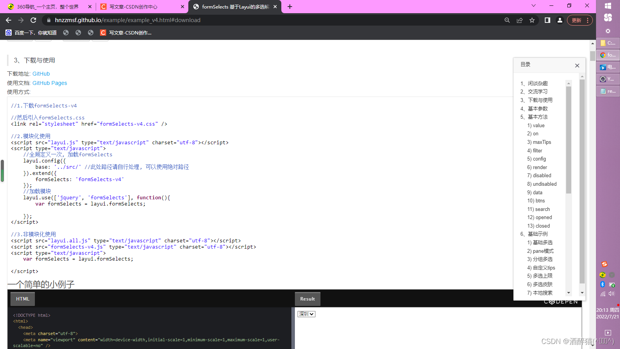This screenshot has width=620, height=349.
Task: Open the 写文章-CSDN创作 bookmark
Action: [126, 33]
